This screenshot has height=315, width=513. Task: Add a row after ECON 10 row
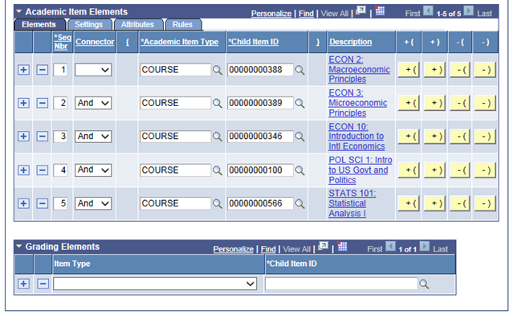pyautogui.click(x=23, y=137)
